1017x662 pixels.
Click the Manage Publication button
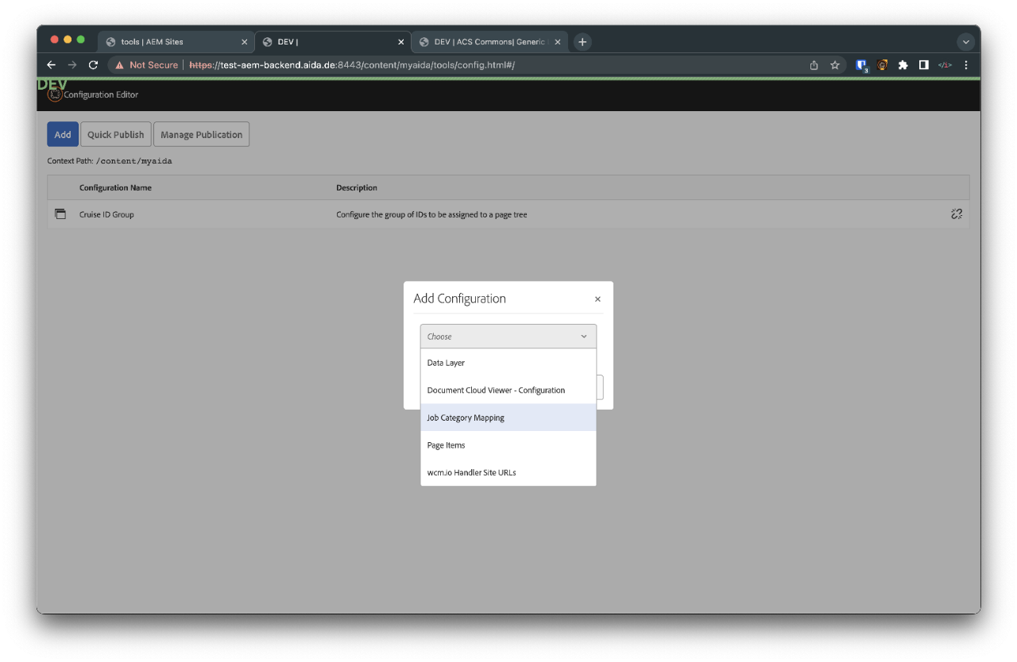(201, 134)
